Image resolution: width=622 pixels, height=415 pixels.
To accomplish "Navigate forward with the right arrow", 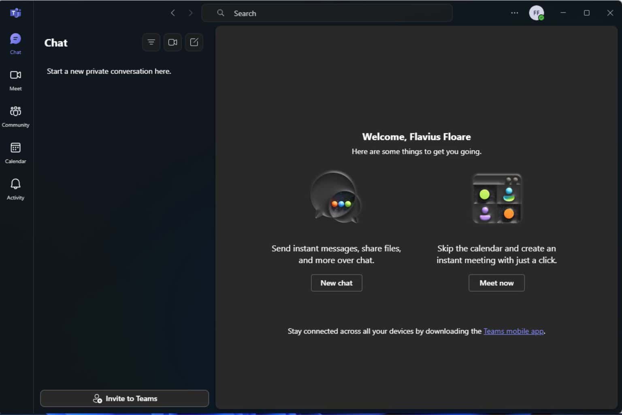I will (191, 13).
